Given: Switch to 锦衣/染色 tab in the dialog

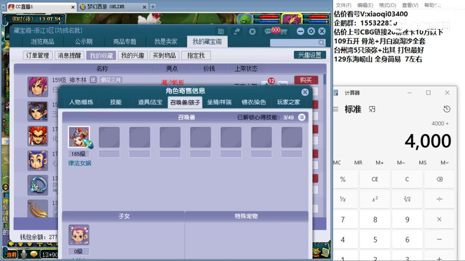Looking at the screenshot, I should 254,102.
